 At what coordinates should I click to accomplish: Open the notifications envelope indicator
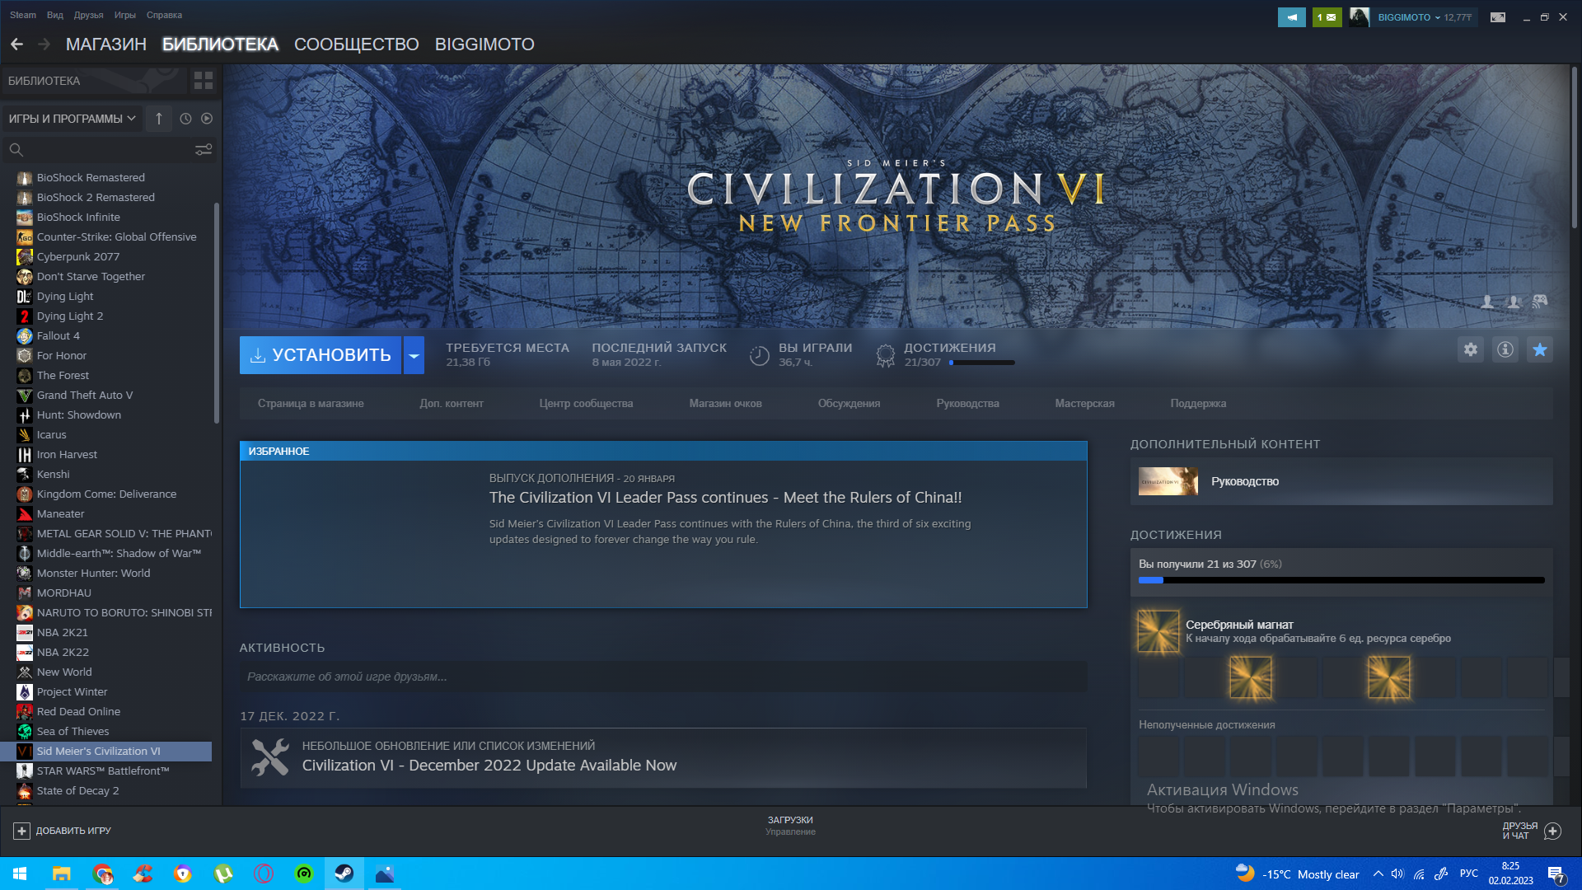point(1327,17)
